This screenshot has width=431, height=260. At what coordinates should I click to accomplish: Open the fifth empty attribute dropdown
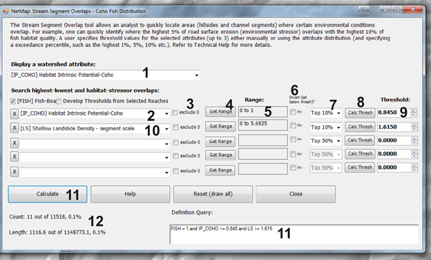click(x=166, y=172)
